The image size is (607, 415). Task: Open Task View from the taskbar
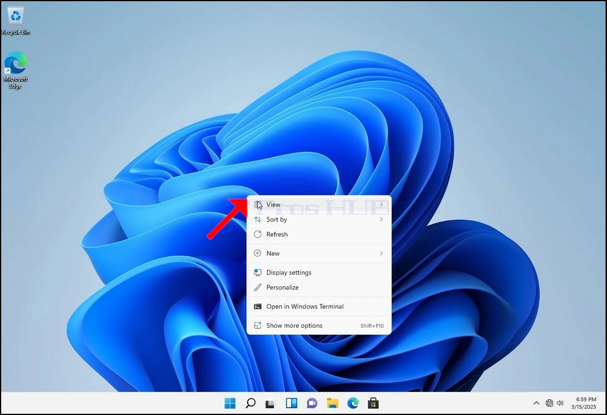click(x=271, y=403)
